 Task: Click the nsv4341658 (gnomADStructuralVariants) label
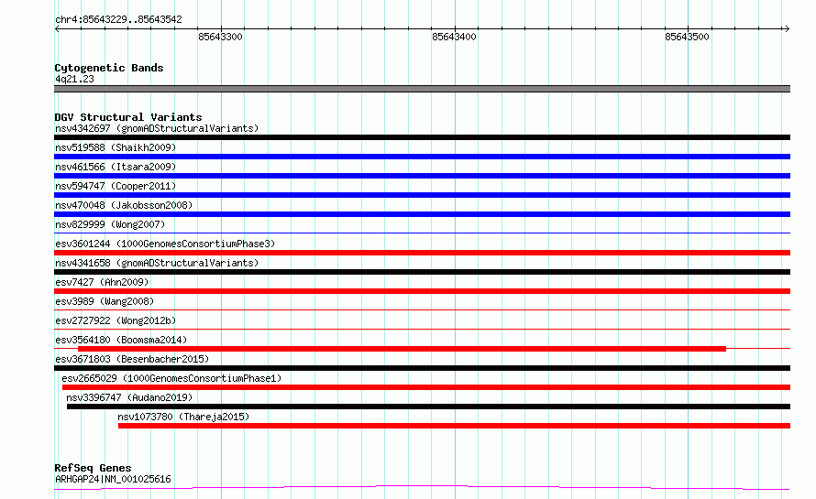(157, 263)
